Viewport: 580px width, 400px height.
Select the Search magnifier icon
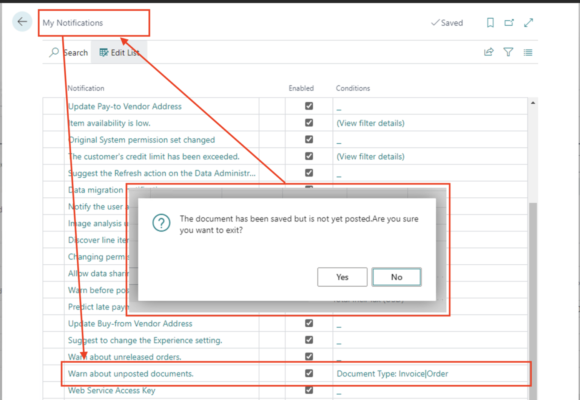click(x=54, y=52)
